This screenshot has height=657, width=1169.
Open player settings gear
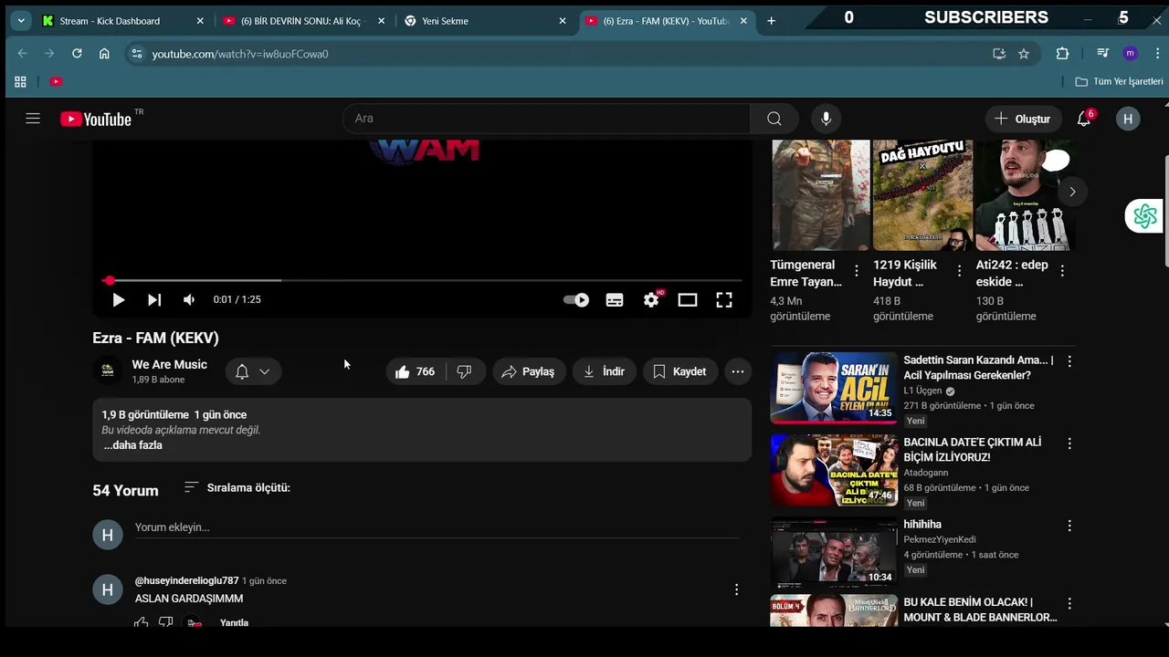coord(651,299)
